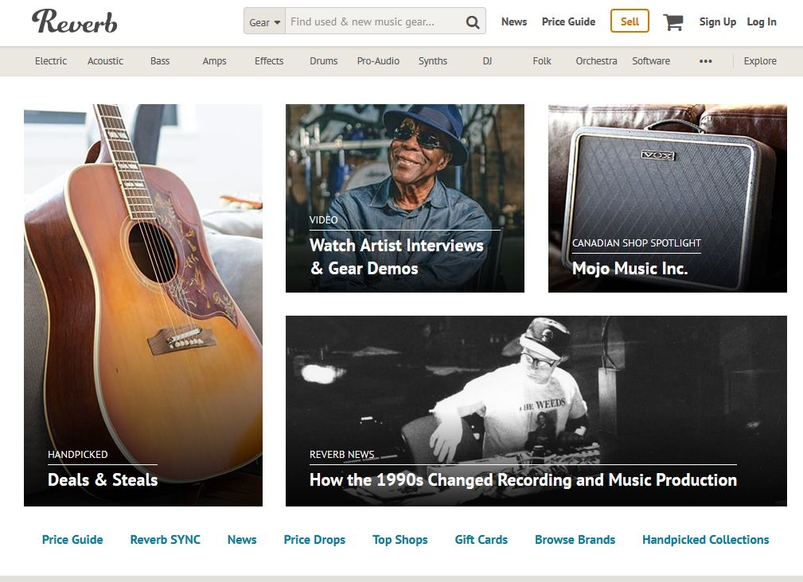The image size is (803, 582).
Task: Open the shopping cart icon
Action: point(673,22)
